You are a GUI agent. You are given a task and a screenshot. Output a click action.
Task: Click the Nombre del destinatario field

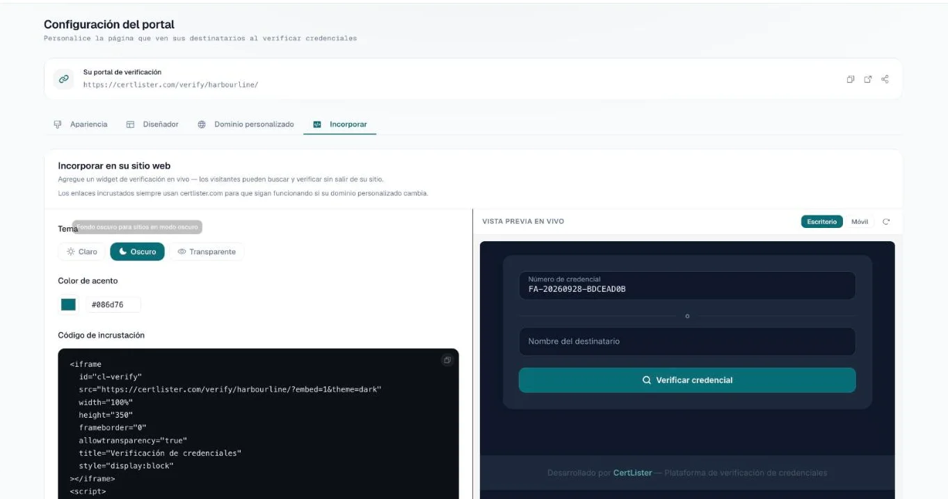pos(687,341)
